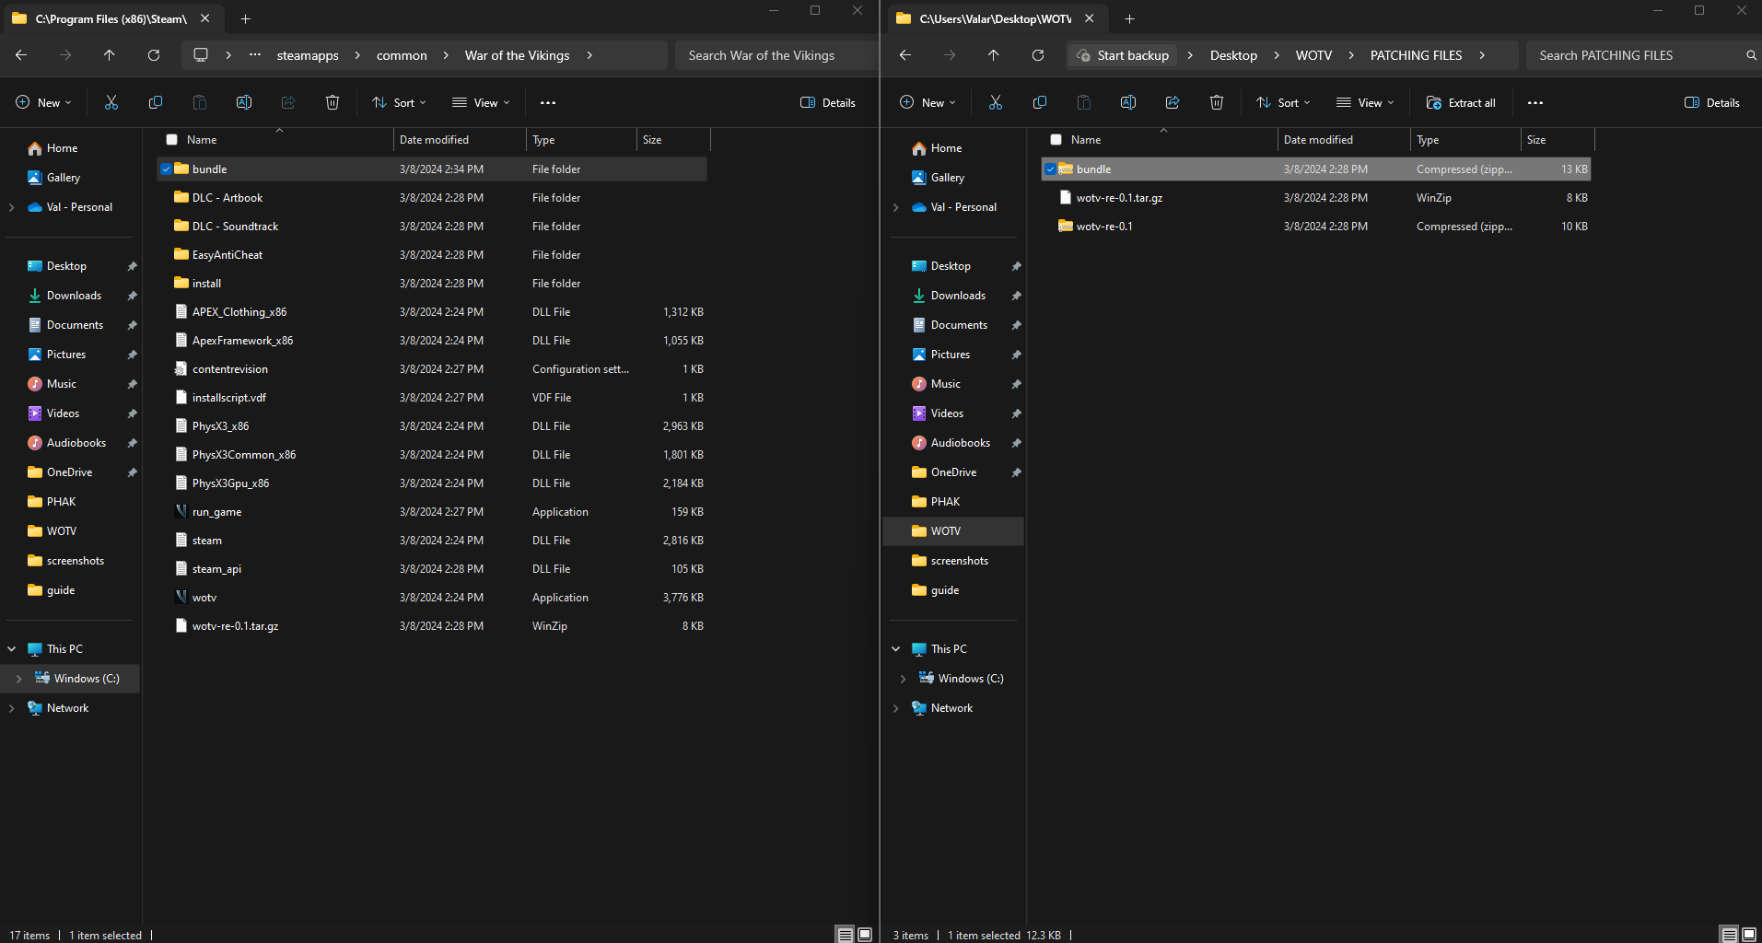
Task: Select wotv-re-0.1.tar.gz in left window
Action: pyautogui.click(x=235, y=626)
